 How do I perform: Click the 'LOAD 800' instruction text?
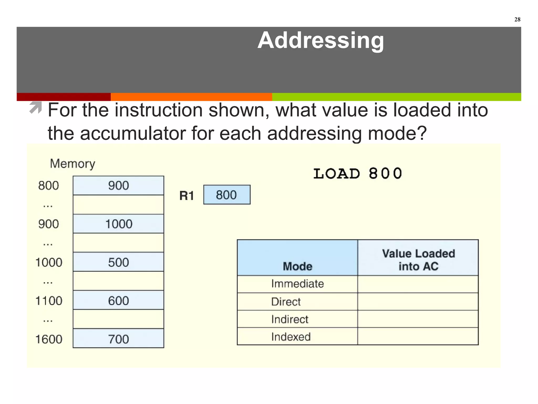[x=358, y=174]
